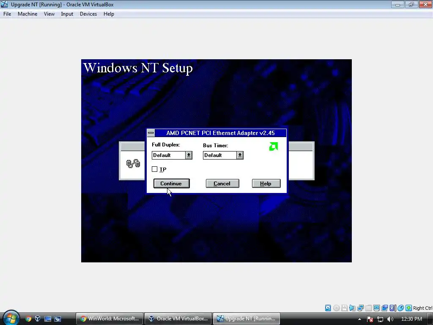The image size is (433, 325).
Task: Click the display settings status icon
Action: coord(376,308)
